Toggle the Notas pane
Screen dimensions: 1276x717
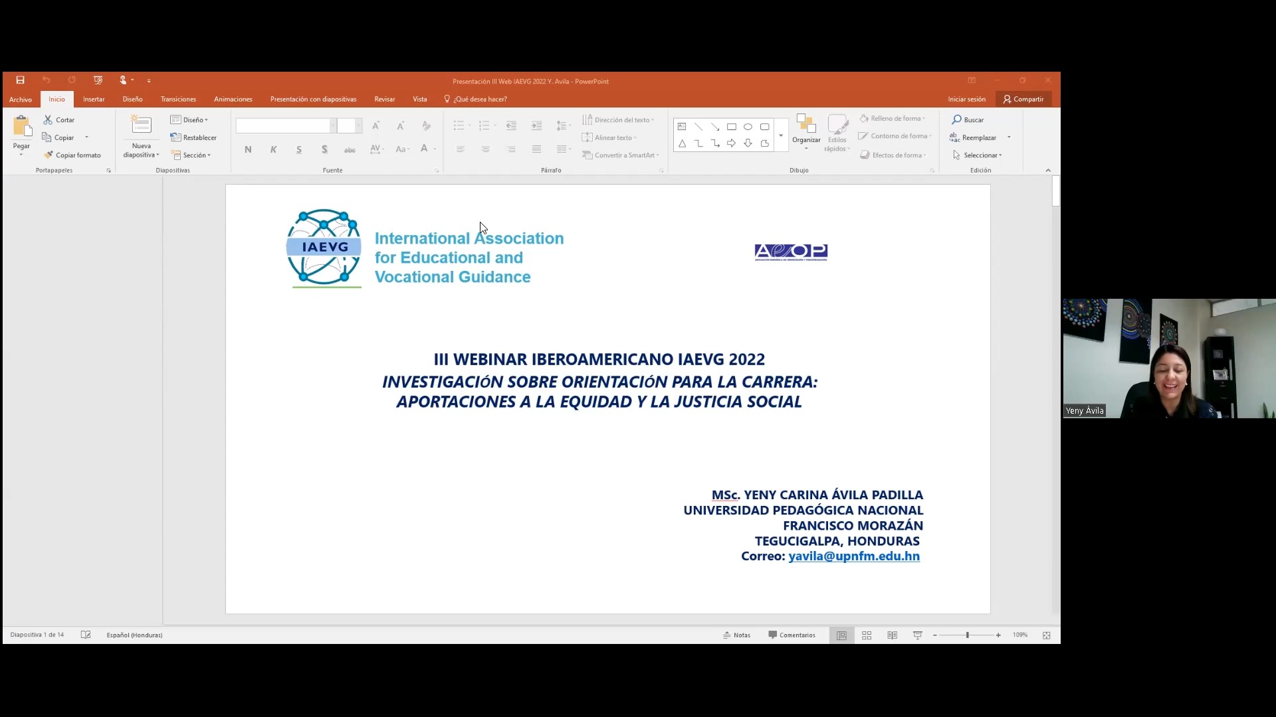(736, 635)
